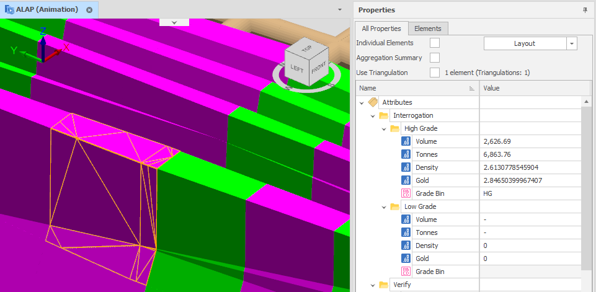The image size is (596, 292).
Task: Click the Layout button
Action: coord(524,43)
